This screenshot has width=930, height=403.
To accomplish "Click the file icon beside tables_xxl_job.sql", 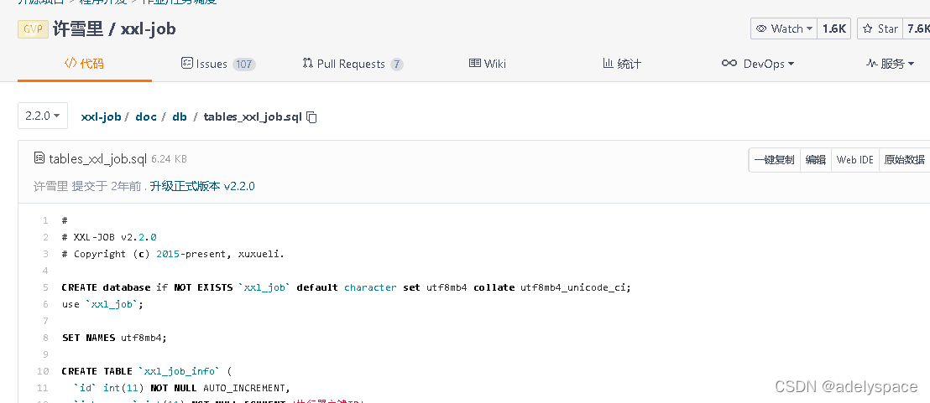I will [39, 158].
